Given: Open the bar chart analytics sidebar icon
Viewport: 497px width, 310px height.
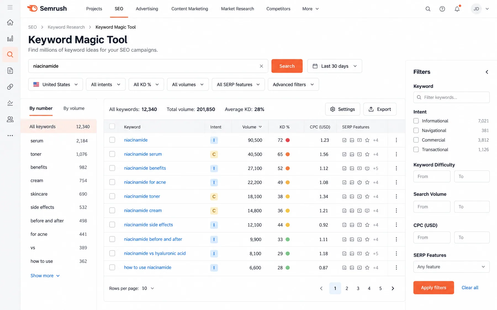Looking at the screenshot, I should click(x=10, y=39).
